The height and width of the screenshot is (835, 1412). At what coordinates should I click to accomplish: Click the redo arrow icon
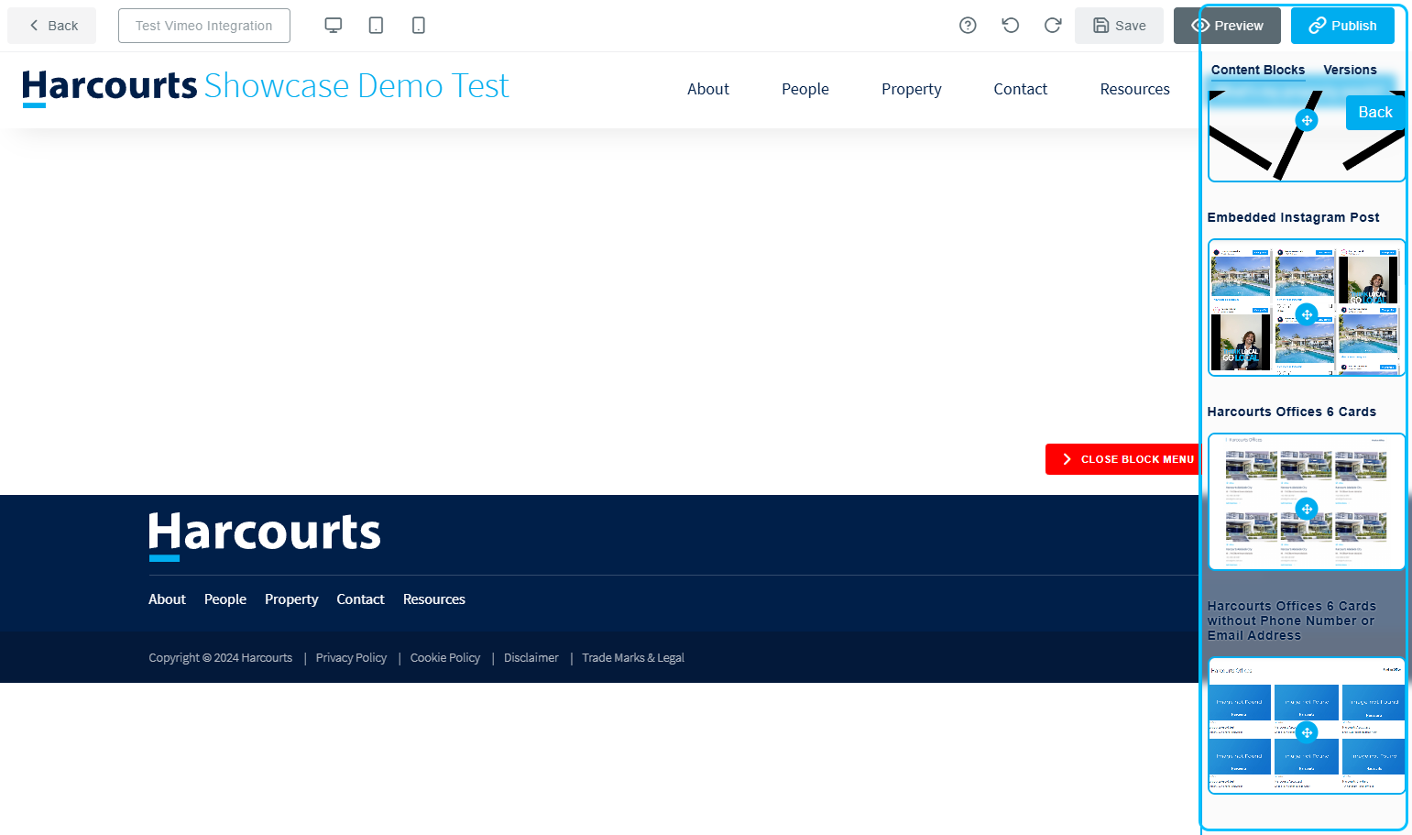[1053, 26]
